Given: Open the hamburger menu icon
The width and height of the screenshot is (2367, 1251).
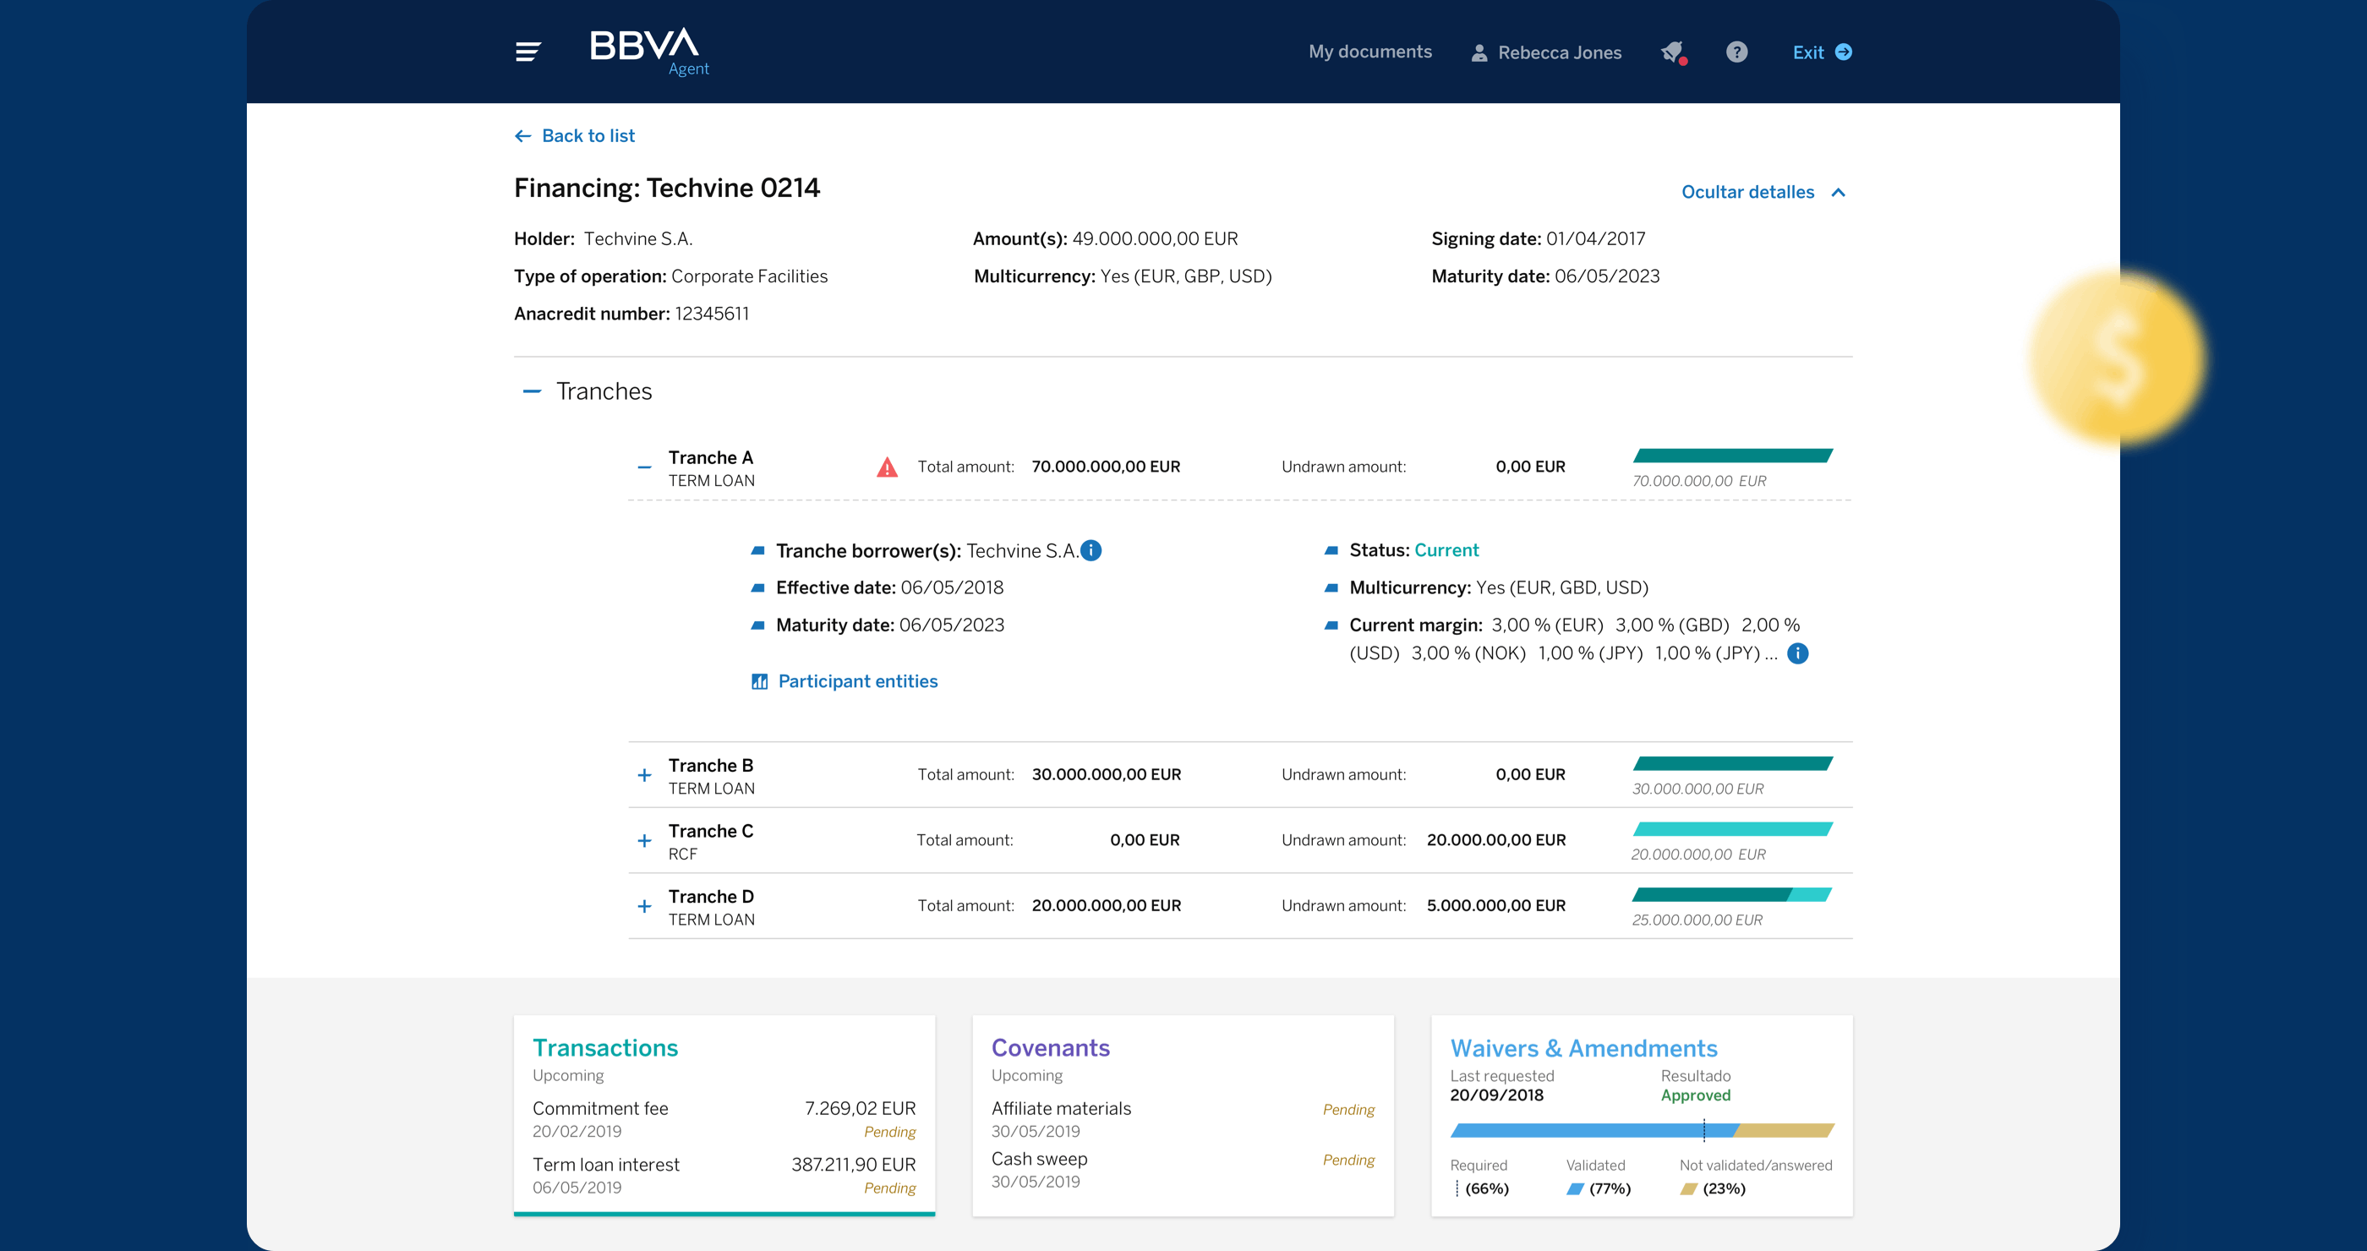Looking at the screenshot, I should click(528, 52).
